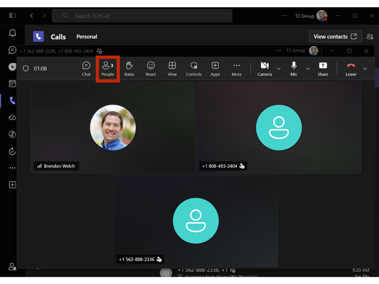Expand Camera options dropdown arrow

pyautogui.click(x=278, y=69)
